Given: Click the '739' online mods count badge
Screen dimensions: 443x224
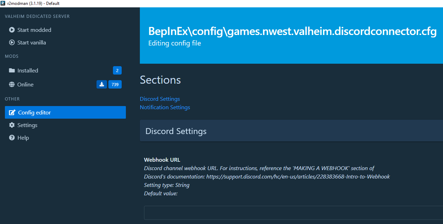Looking at the screenshot, I should [115, 84].
